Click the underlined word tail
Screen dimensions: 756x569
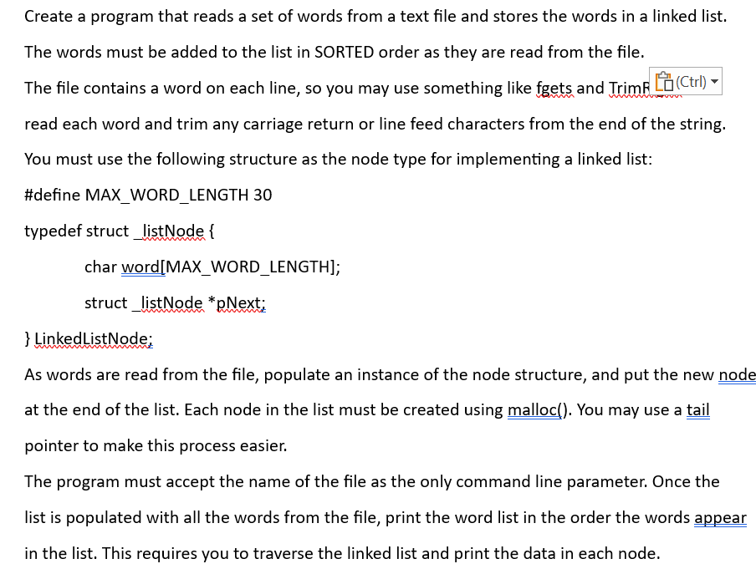tap(699, 409)
